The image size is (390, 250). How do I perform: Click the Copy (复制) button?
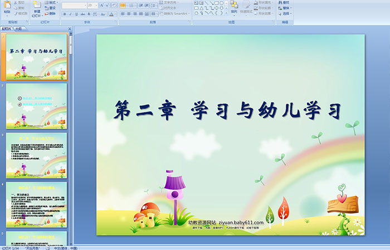[x=19, y=8]
